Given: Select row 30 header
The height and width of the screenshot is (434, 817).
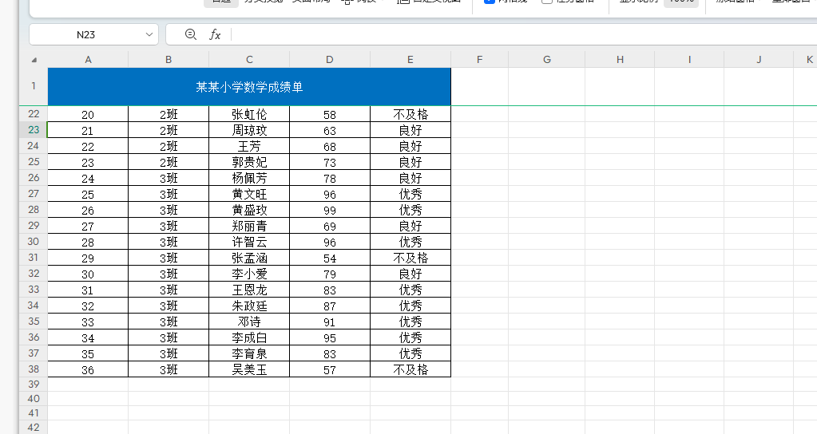Looking at the screenshot, I should [x=34, y=242].
